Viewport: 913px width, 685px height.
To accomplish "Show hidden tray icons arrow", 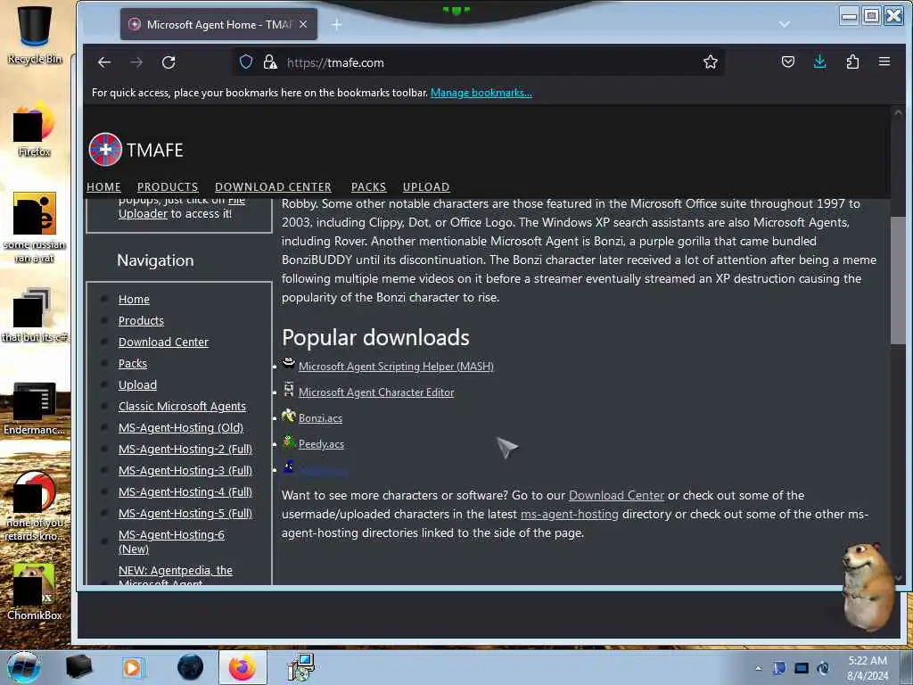I will coord(758,668).
